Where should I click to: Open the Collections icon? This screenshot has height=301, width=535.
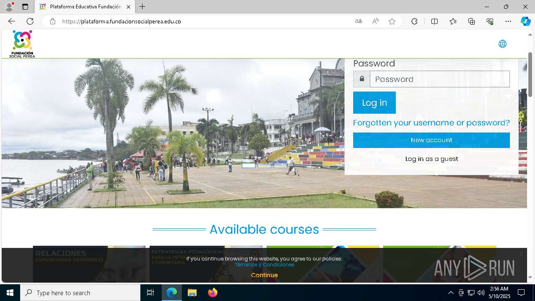point(471,21)
